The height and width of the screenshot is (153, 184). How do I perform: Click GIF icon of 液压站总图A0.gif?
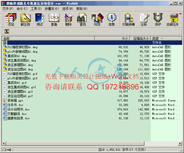[5, 96]
